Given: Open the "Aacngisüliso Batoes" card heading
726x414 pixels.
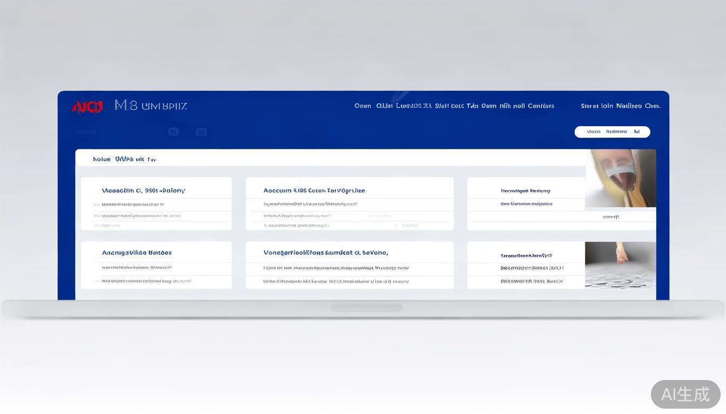Looking at the screenshot, I should [x=137, y=253].
